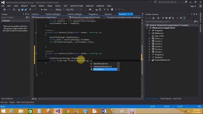Toggle auto-hide pin on Solution Explorer panel
The image size is (203, 114).
[194, 14]
